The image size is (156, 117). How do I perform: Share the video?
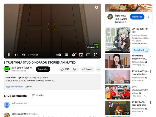point(87,69)
